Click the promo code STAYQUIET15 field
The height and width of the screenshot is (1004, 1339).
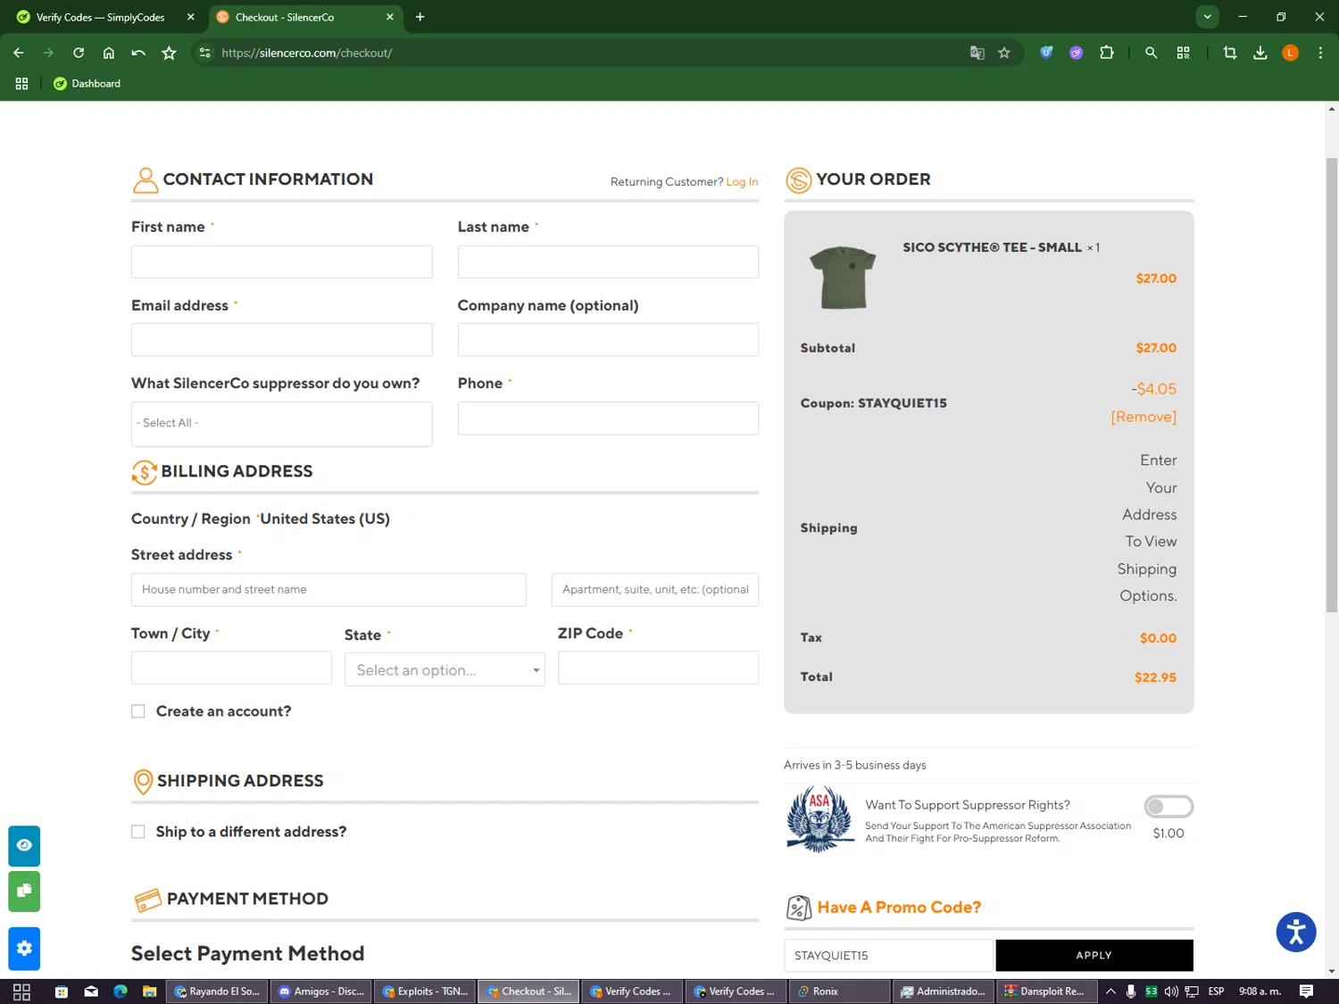click(888, 955)
